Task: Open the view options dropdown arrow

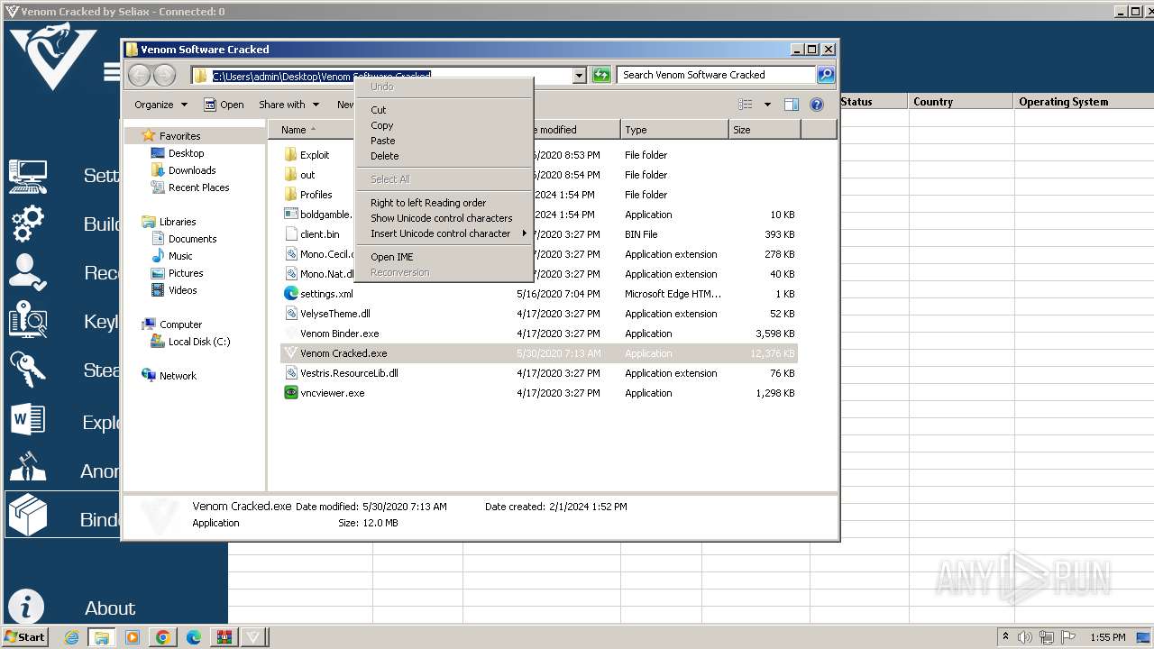Action: [767, 105]
